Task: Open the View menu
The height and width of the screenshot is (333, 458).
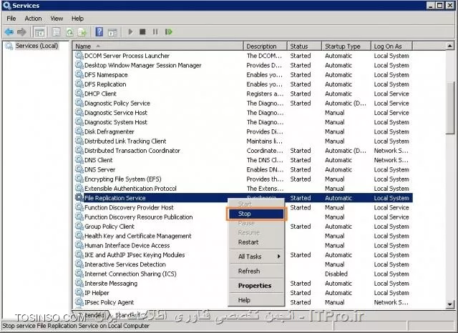Action: coord(57,19)
